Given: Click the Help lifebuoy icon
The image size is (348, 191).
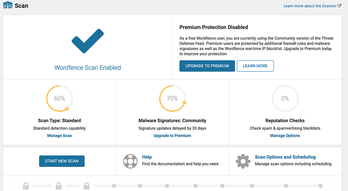Looking at the screenshot, I should pyautogui.click(x=130, y=161).
